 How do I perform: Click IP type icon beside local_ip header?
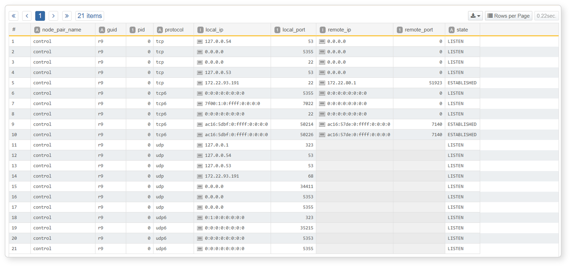pyautogui.click(x=200, y=30)
